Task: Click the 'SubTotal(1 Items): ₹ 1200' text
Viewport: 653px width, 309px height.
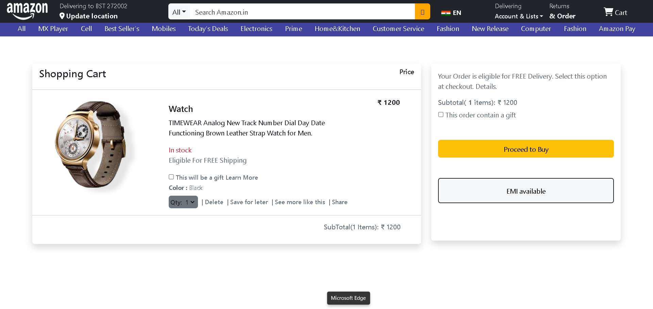Action: pyautogui.click(x=362, y=227)
